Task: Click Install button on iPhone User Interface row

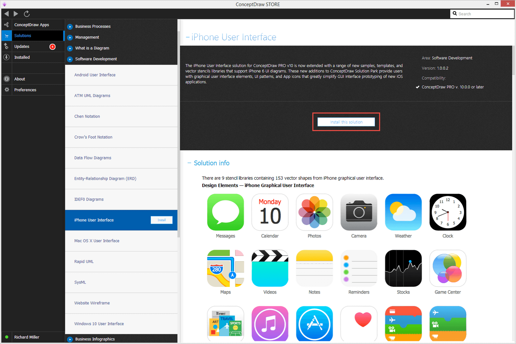Action: (x=162, y=220)
